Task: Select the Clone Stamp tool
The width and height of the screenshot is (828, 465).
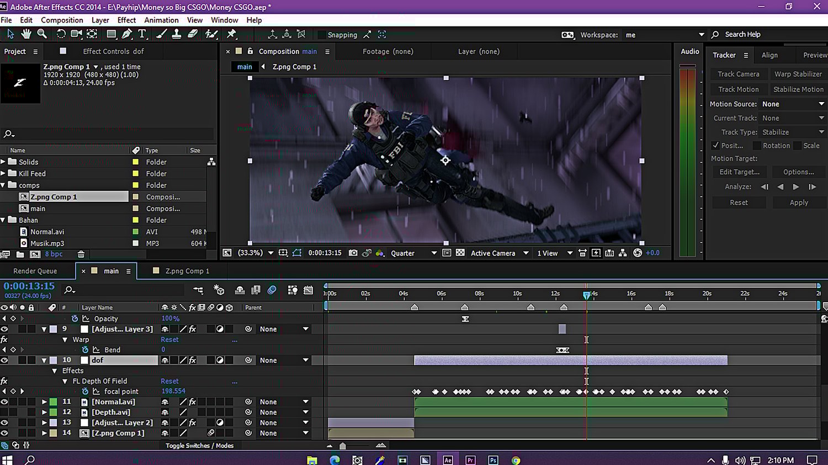Action: point(177,34)
